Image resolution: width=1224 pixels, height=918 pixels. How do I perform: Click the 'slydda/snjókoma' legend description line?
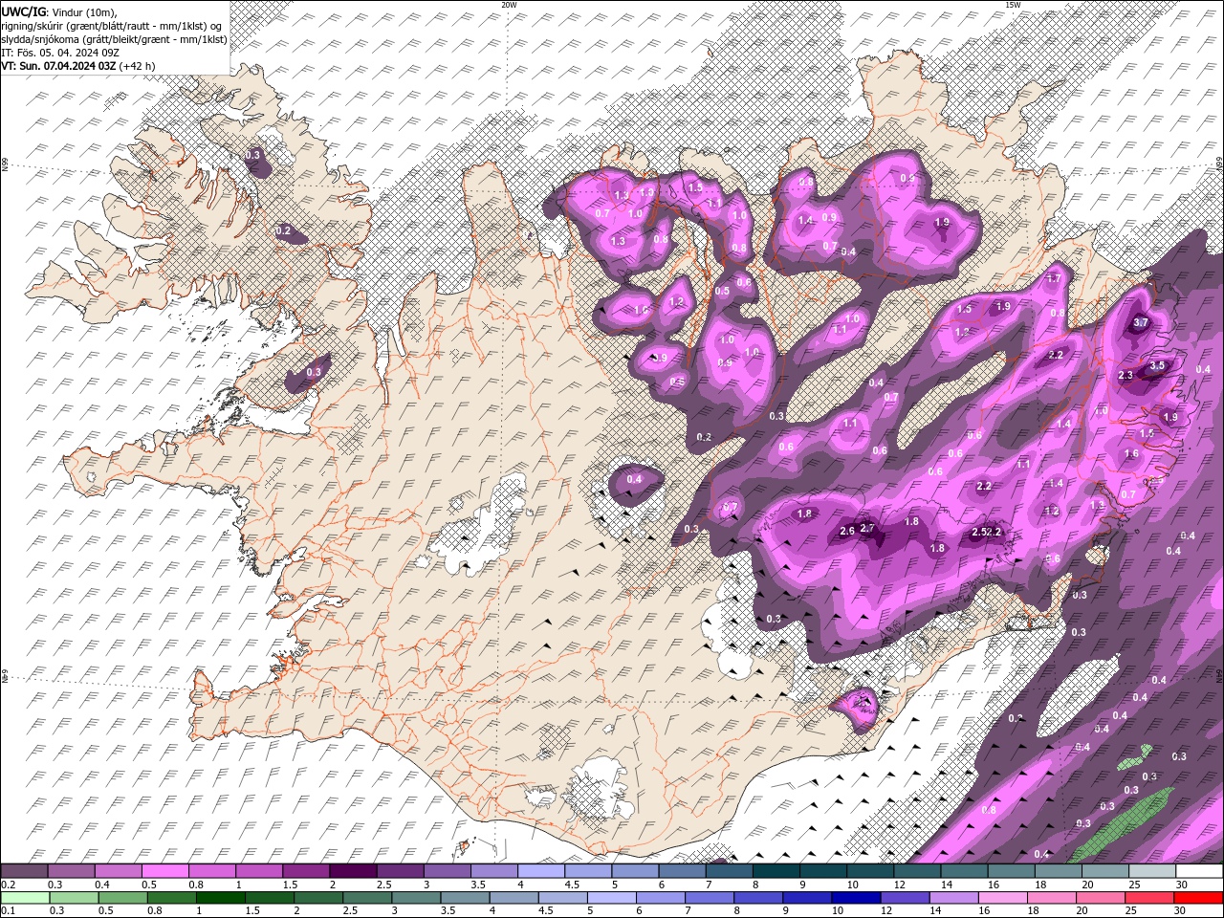point(114,38)
